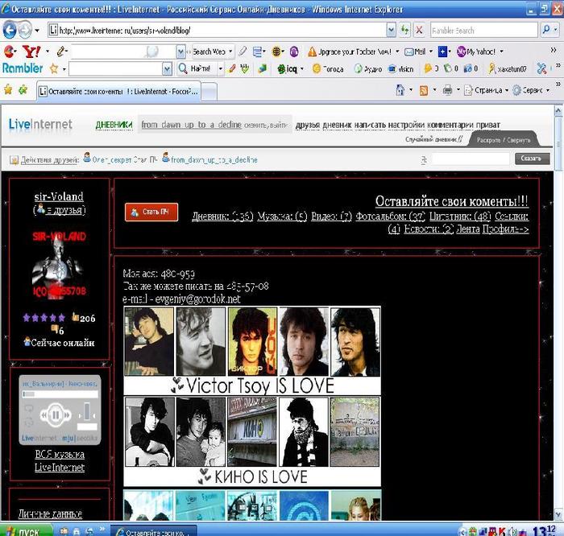Click the orange RSS feeds icon
The height and width of the screenshot is (536, 564).
(424, 90)
